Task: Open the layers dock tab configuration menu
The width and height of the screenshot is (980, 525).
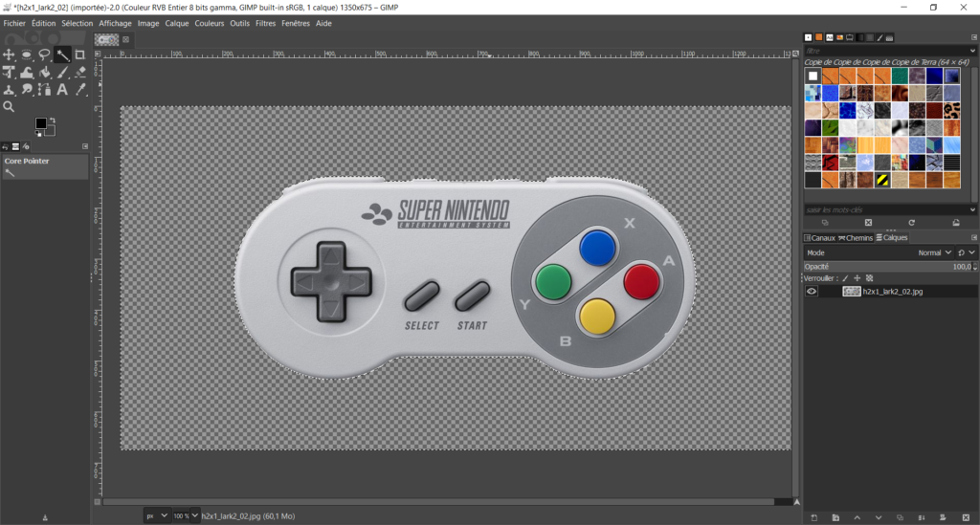Action: (973, 238)
